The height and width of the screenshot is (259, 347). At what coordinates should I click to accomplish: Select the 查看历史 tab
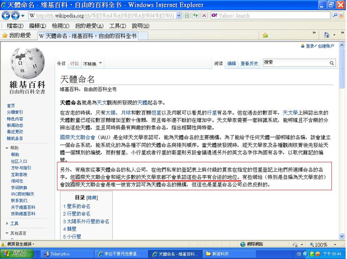(x=249, y=63)
